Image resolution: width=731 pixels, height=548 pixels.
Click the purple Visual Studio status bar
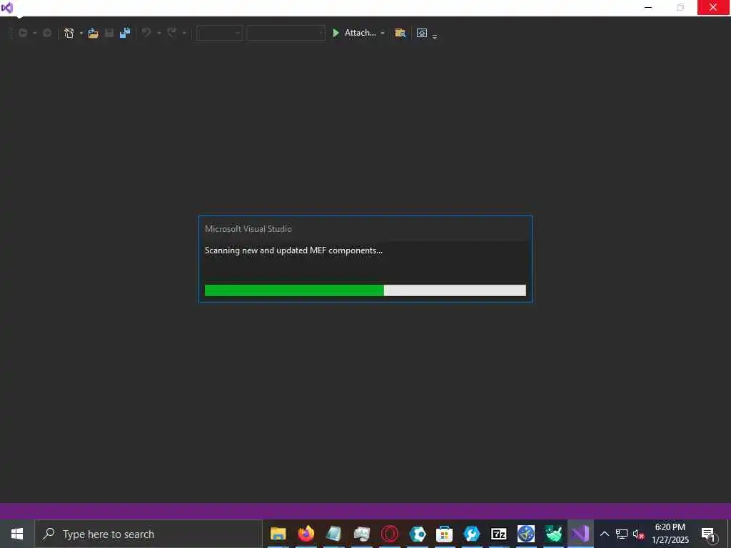[x=365, y=511]
